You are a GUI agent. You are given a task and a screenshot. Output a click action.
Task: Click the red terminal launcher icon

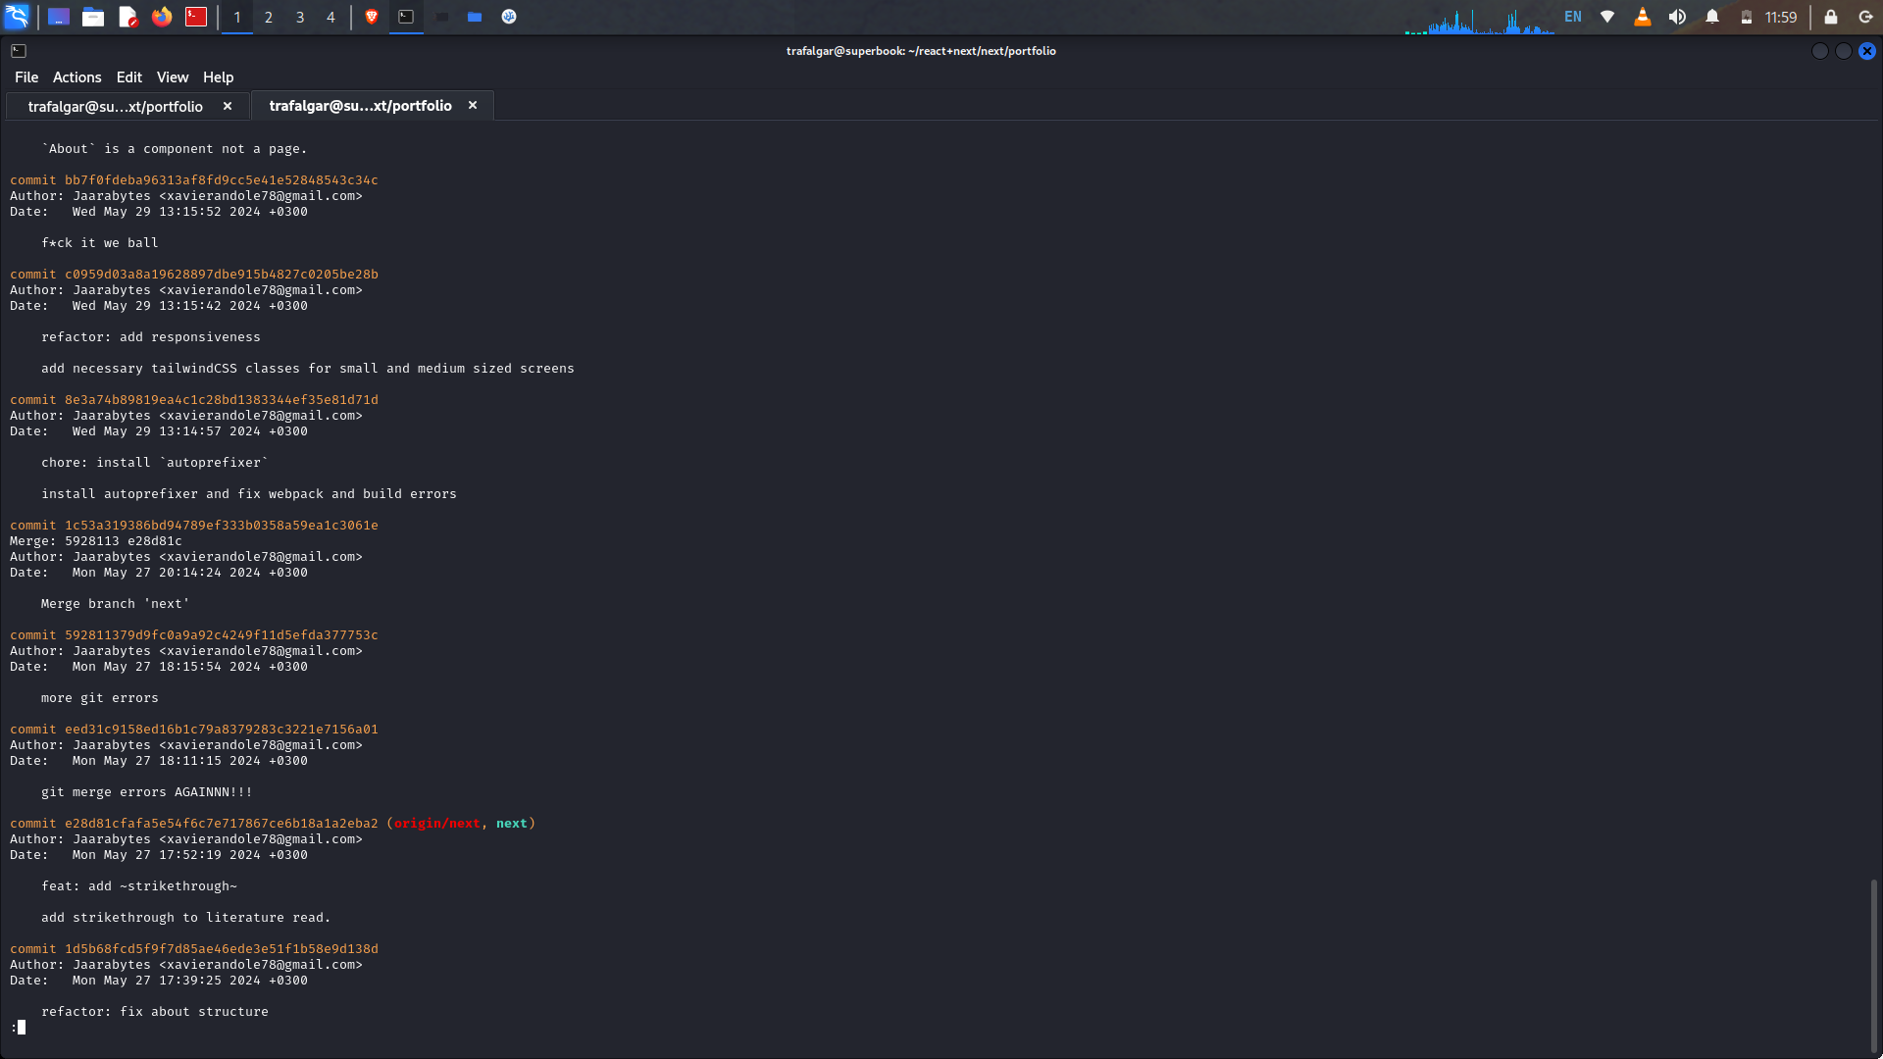click(196, 17)
